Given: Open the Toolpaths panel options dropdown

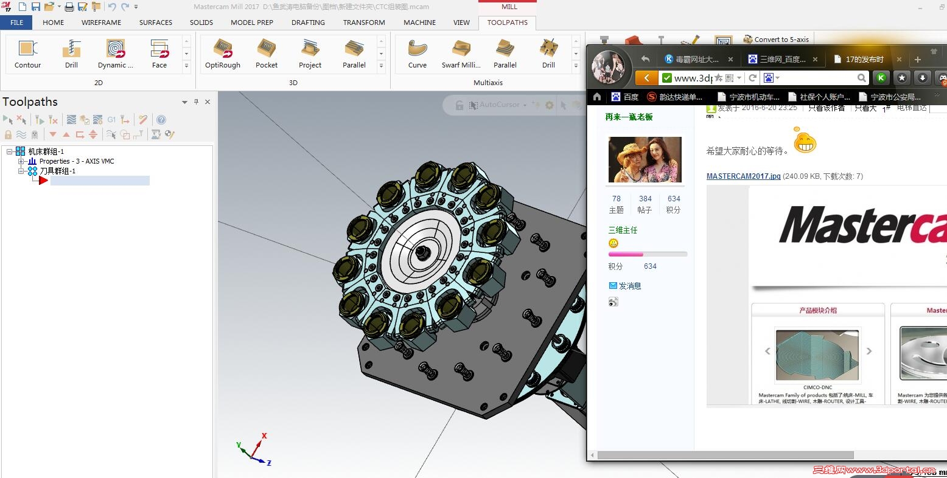Looking at the screenshot, I should (184, 102).
